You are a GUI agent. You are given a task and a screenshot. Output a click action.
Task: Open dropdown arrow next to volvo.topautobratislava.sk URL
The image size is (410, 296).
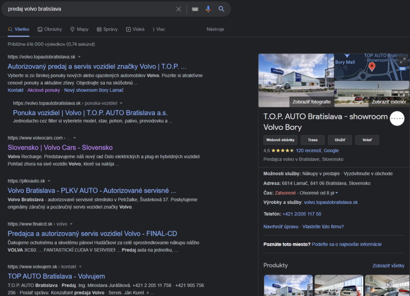click(79, 57)
